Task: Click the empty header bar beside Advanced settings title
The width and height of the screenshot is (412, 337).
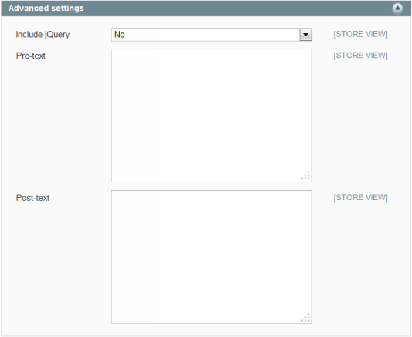Action: click(237, 9)
